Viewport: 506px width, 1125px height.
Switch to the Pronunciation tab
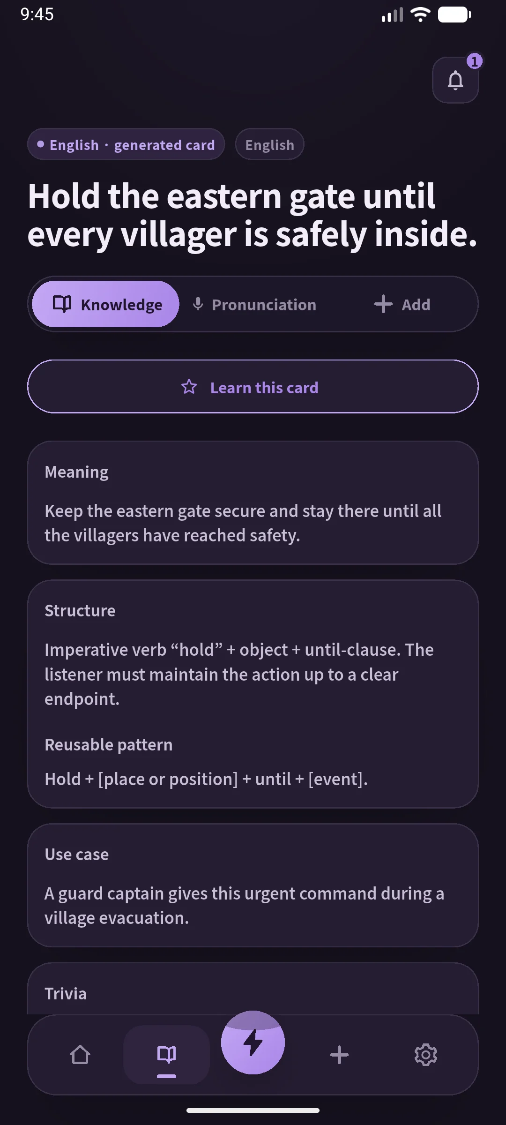pyautogui.click(x=254, y=304)
